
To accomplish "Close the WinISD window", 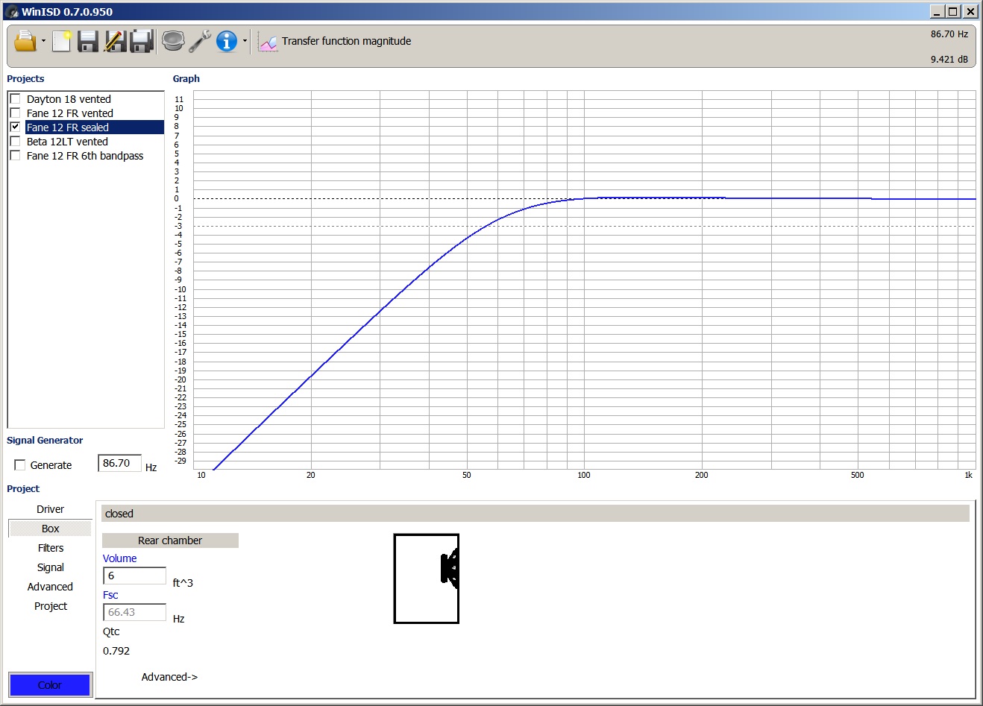I will click(970, 11).
